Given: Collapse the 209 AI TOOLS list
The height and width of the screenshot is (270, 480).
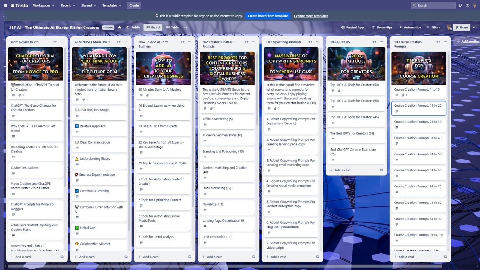Looking at the screenshot, I should click(x=374, y=42).
